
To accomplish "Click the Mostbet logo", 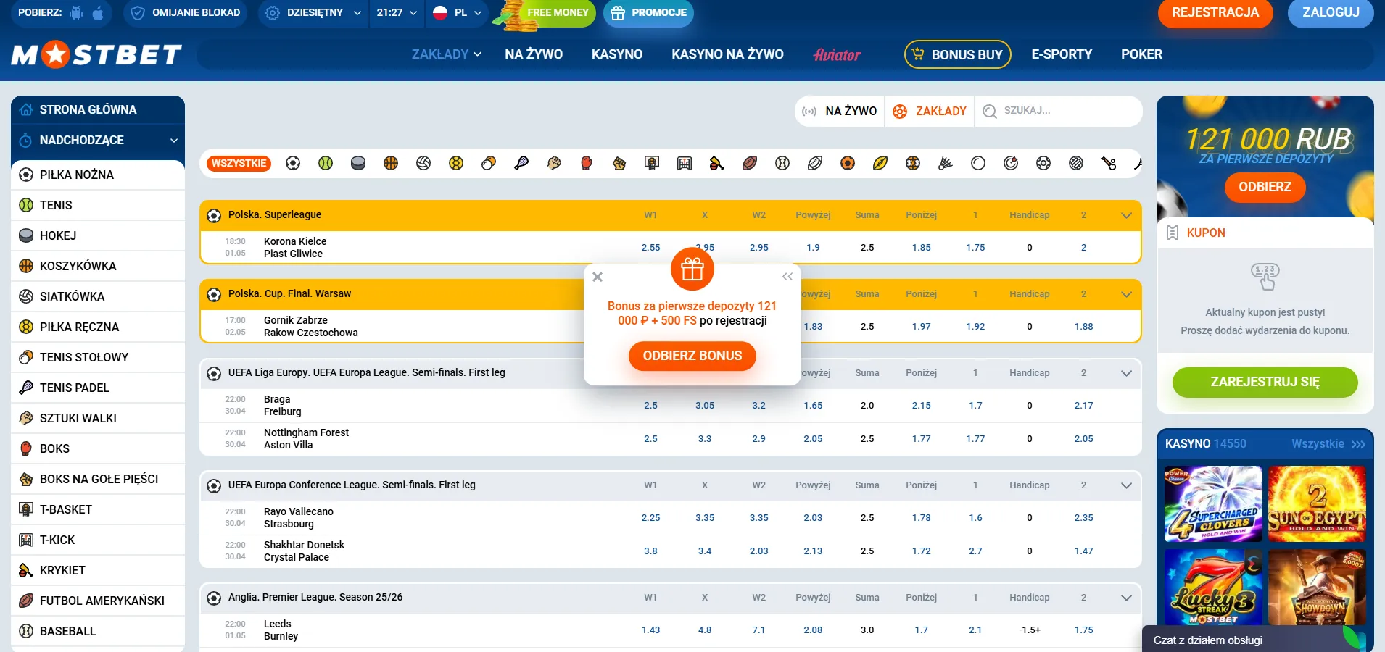I will (96, 54).
